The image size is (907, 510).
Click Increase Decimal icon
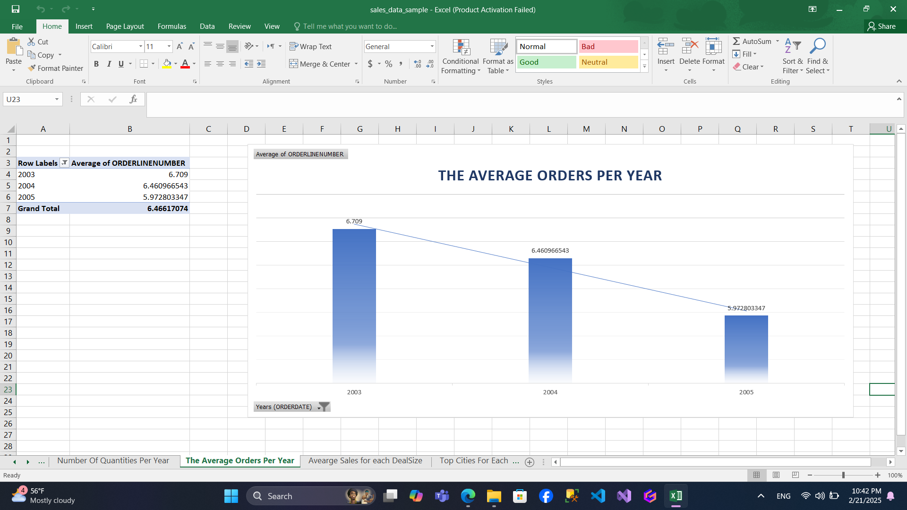418,64
